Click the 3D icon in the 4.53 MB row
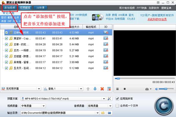The height and width of the screenshot is (117, 176). tap(106, 32)
